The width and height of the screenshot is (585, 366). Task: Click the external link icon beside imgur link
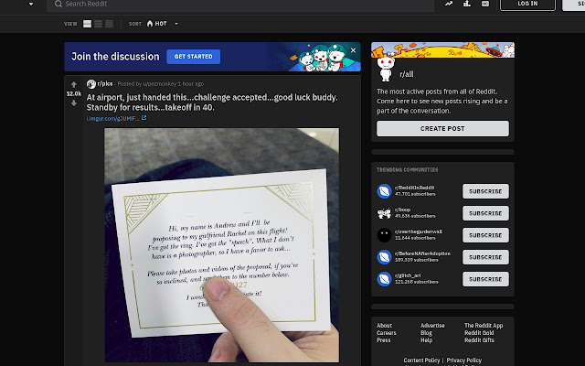point(144,118)
